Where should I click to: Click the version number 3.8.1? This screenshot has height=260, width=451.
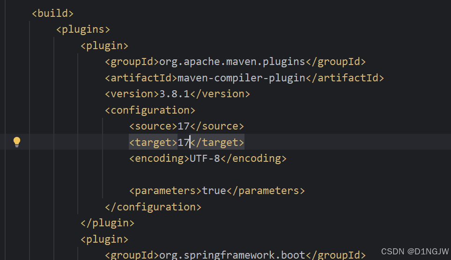pos(175,94)
